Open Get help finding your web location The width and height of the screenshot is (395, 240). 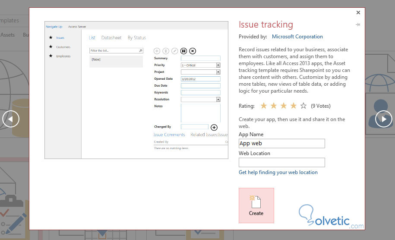(x=278, y=172)
